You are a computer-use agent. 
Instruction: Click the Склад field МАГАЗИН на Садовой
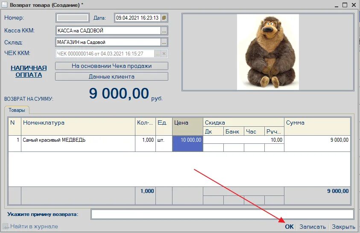tap(108, 42)
